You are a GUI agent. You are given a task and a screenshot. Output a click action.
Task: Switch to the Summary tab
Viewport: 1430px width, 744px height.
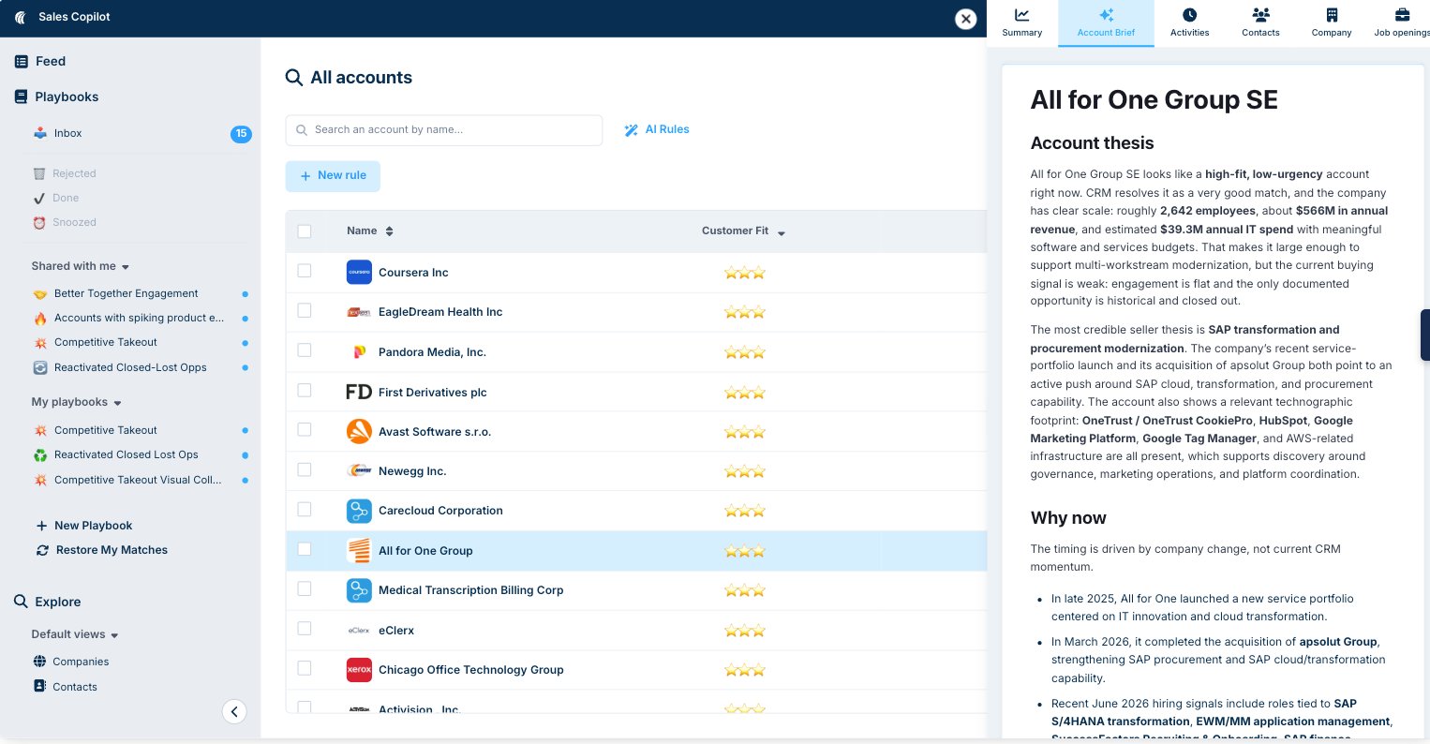1021,23
